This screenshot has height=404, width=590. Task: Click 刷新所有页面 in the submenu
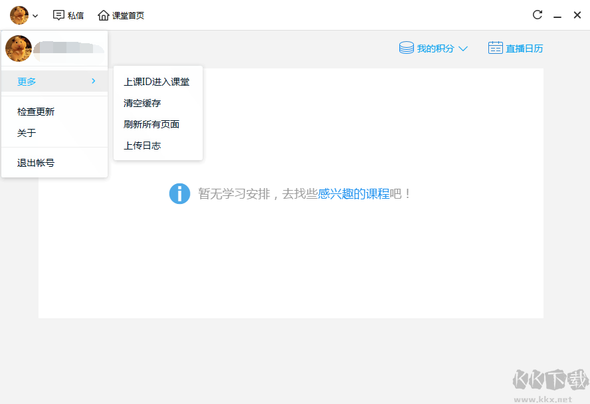(151, 124)
